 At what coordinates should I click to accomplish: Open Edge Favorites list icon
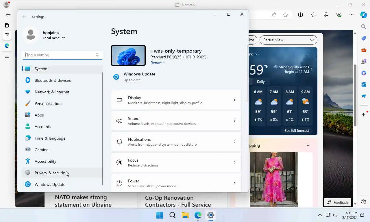click(313, 15)
